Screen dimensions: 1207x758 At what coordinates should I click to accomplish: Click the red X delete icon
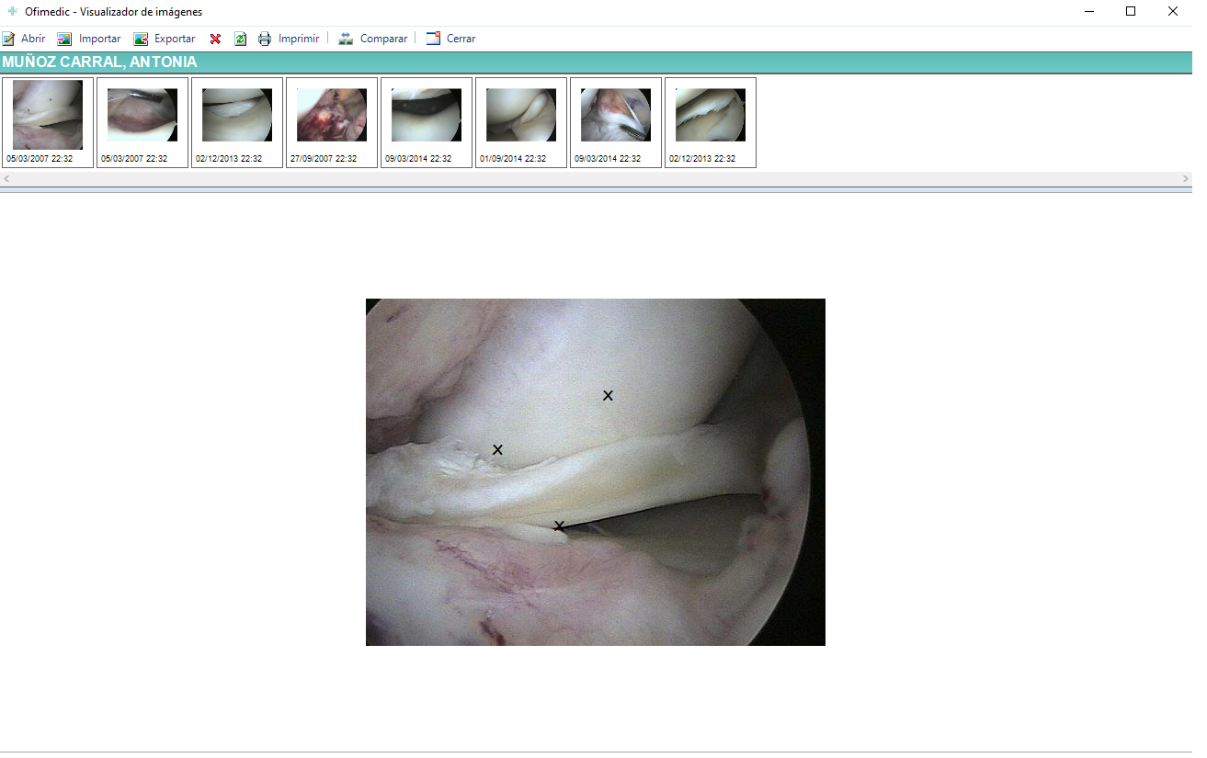(215, 39)
